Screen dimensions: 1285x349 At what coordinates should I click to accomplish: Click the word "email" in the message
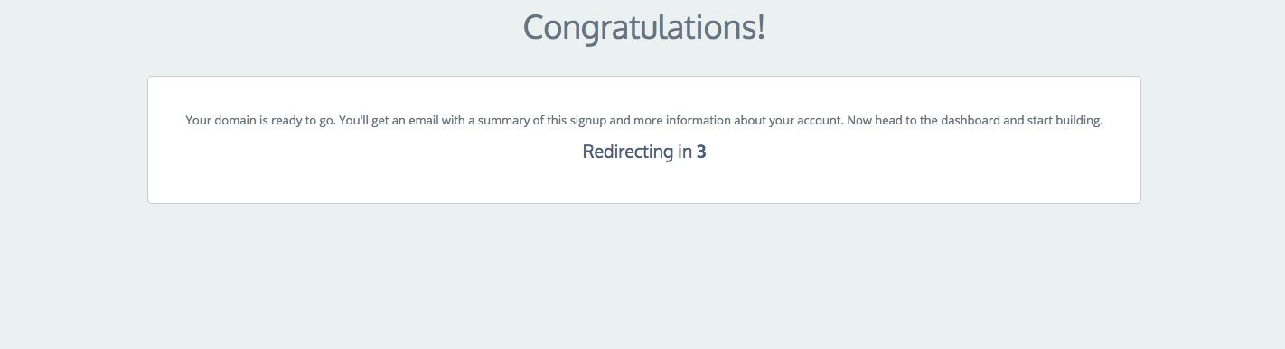coord(425,120)
